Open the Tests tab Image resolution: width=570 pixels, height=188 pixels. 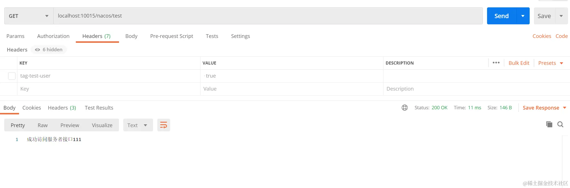(212, 36)
